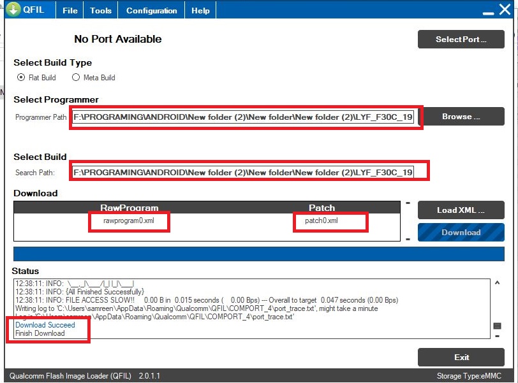This screenshot has width=518, height=383.
Task: Click the Storage Type:eMMC status text
Action: pos(469,376)
